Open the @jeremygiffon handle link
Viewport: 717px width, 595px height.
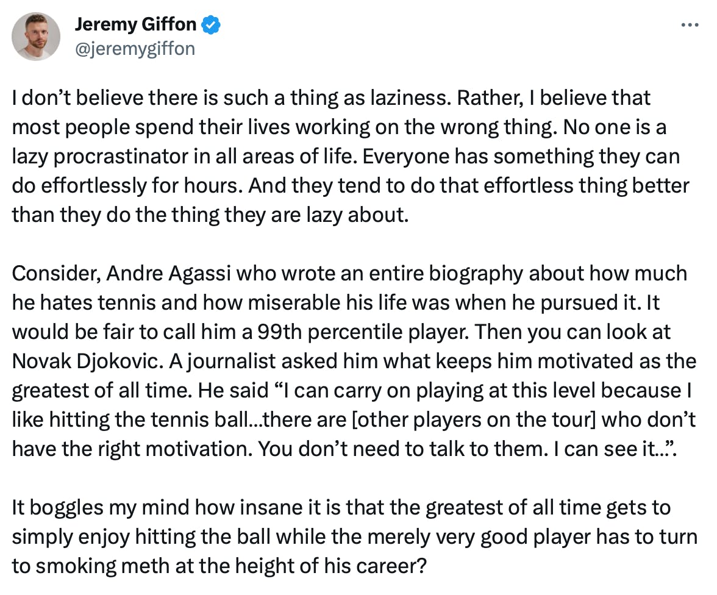[x=135, y=48]
